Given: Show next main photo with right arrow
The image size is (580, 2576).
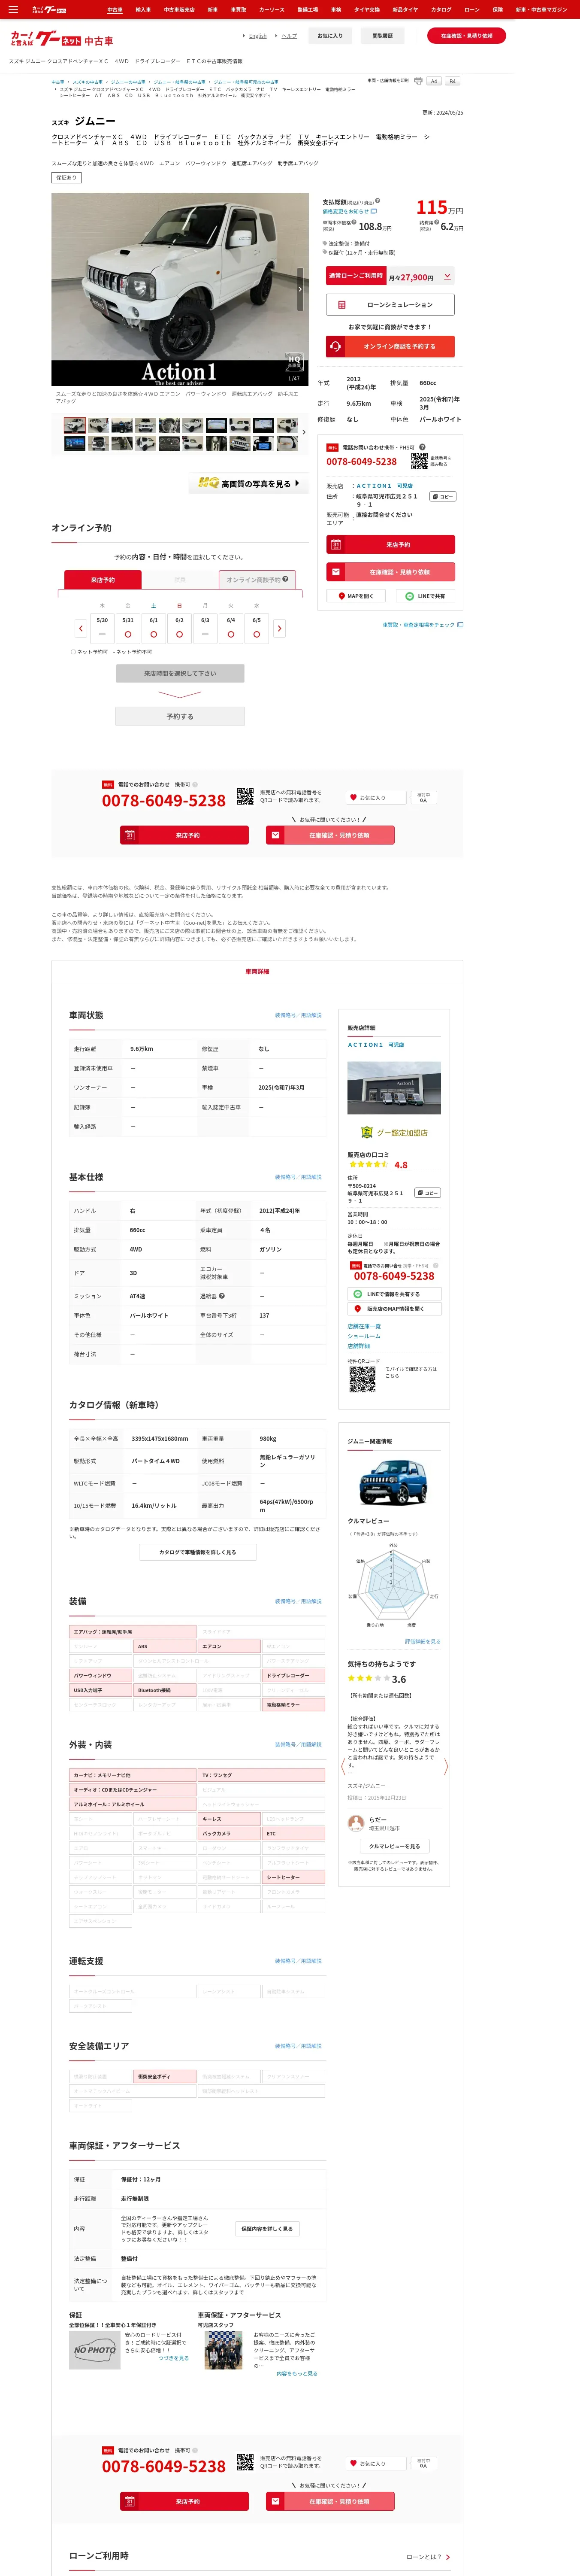Looking at the screenshot, I should pos(299,289).
